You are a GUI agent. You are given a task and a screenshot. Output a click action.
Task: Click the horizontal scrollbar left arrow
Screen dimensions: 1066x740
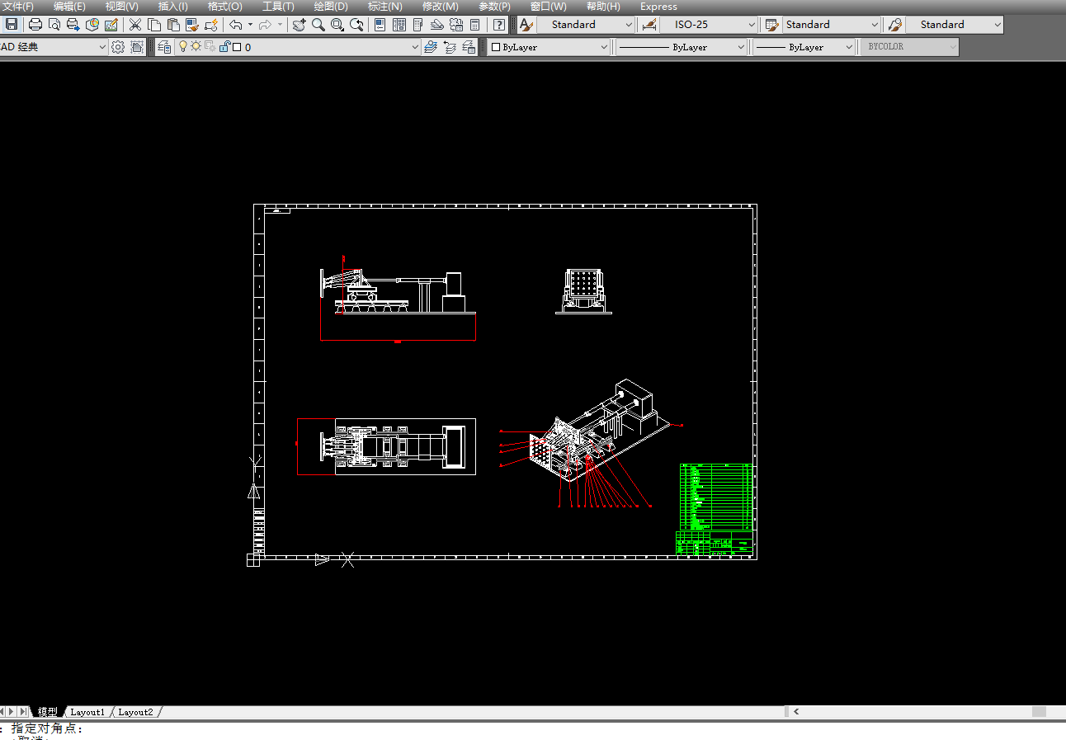pyautogui.click(x=796, y=711)
